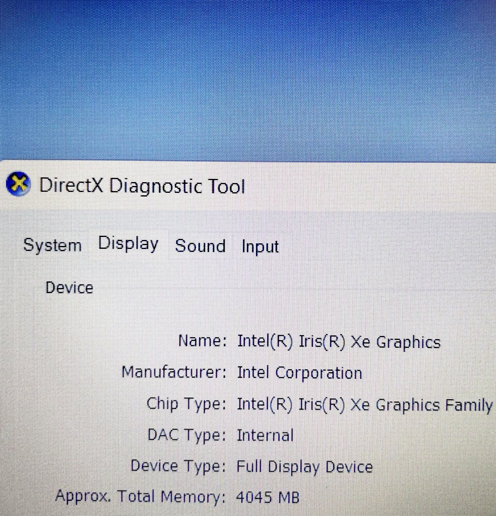
Task: Click the DirectX Diagnostic Tool window icon
Action: point(19,184)
